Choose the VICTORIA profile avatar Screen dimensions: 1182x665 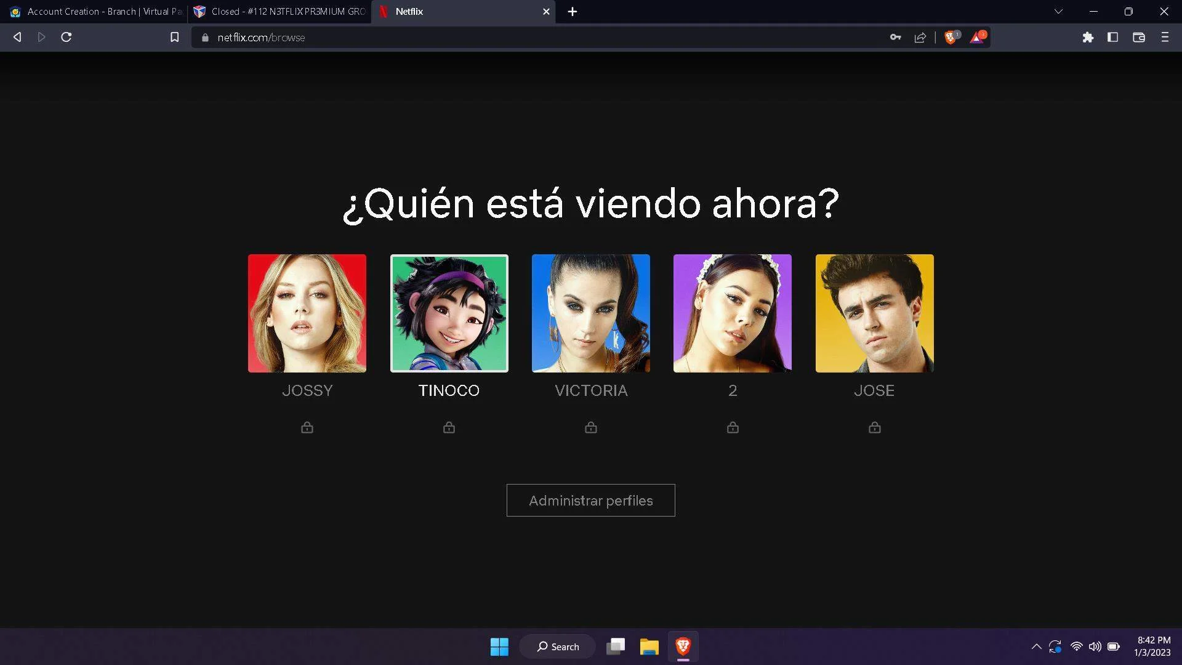591,313
